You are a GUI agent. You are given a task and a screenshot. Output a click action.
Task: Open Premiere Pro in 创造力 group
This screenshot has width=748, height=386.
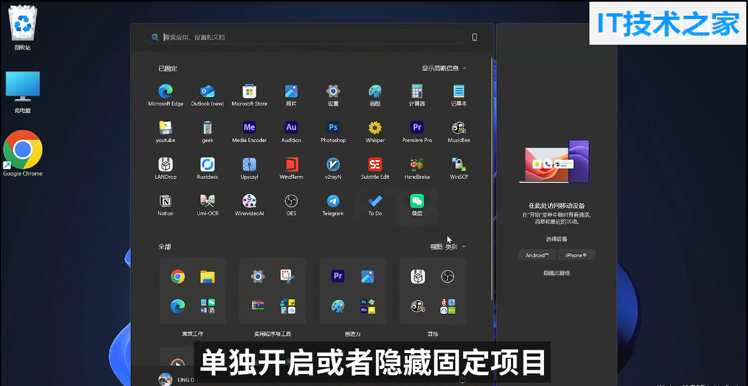coord(338,276)
